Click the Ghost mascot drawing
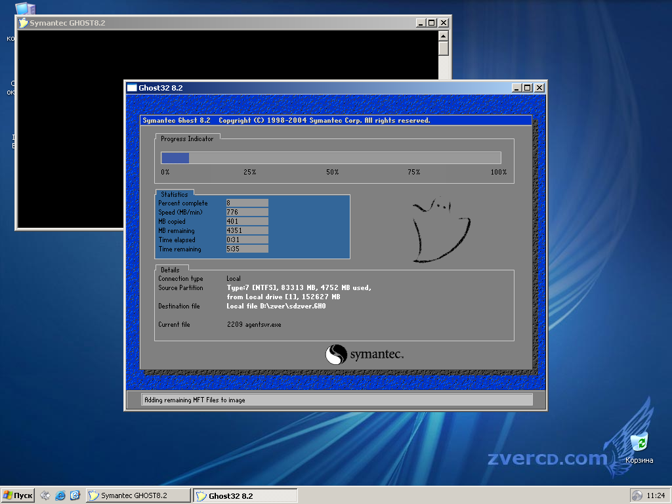672x504 pixels. tap(440, 230)
